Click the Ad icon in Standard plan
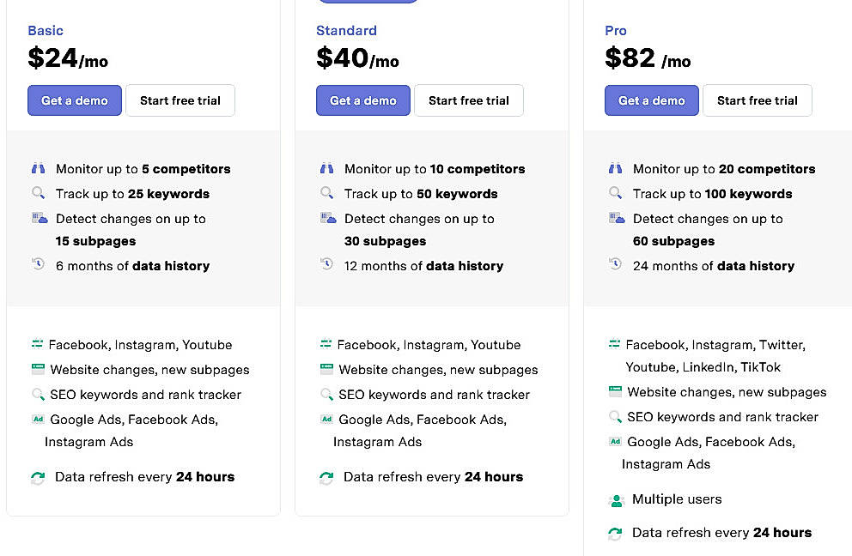This screenshot has height=556, width=852. click(326, 419)
